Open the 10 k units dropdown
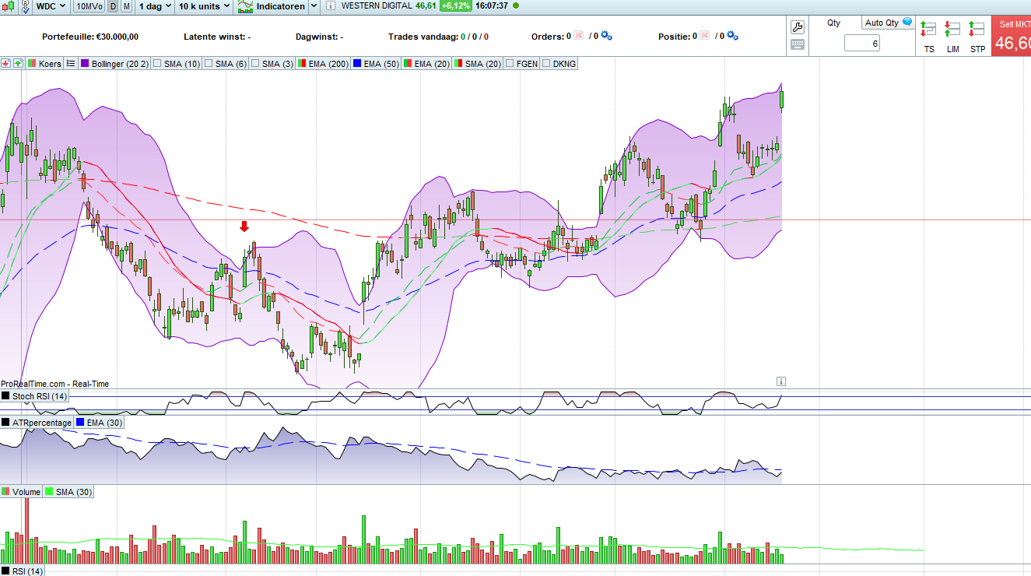The width and height of the screenshot is (1031, 576). (x=204, y=6)
